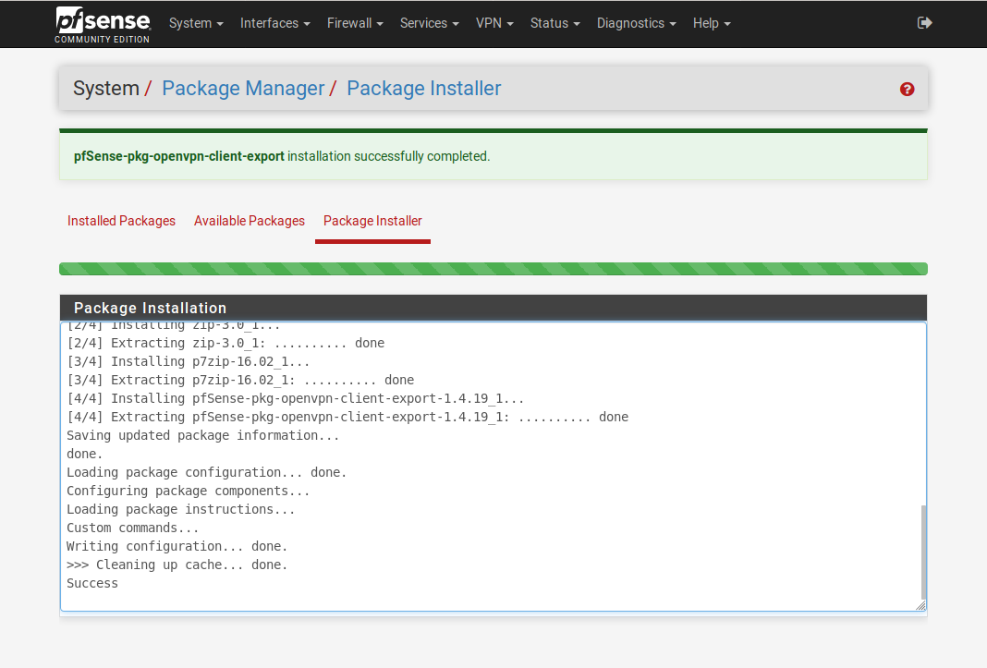Switch to the Available Packages tab
Screen dimensions: 987x668
click(x=250, y=221)
